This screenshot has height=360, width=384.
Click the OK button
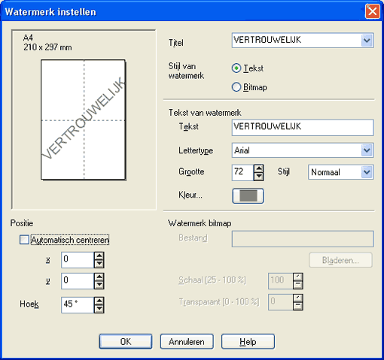click(126, 341)
